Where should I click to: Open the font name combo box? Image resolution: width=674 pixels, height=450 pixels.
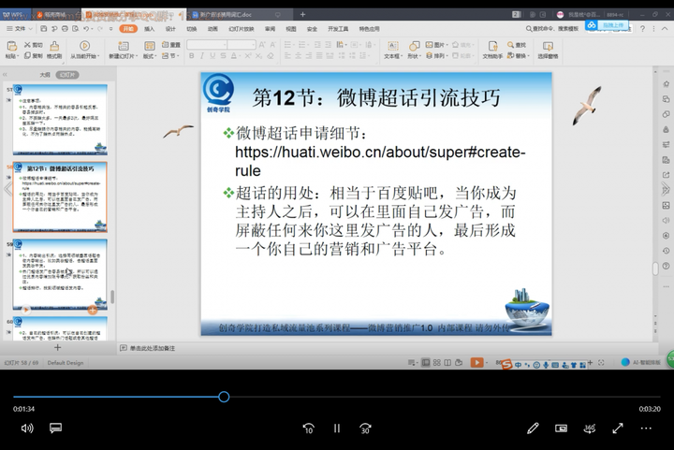pyautogui.click(x=207, y=45)
